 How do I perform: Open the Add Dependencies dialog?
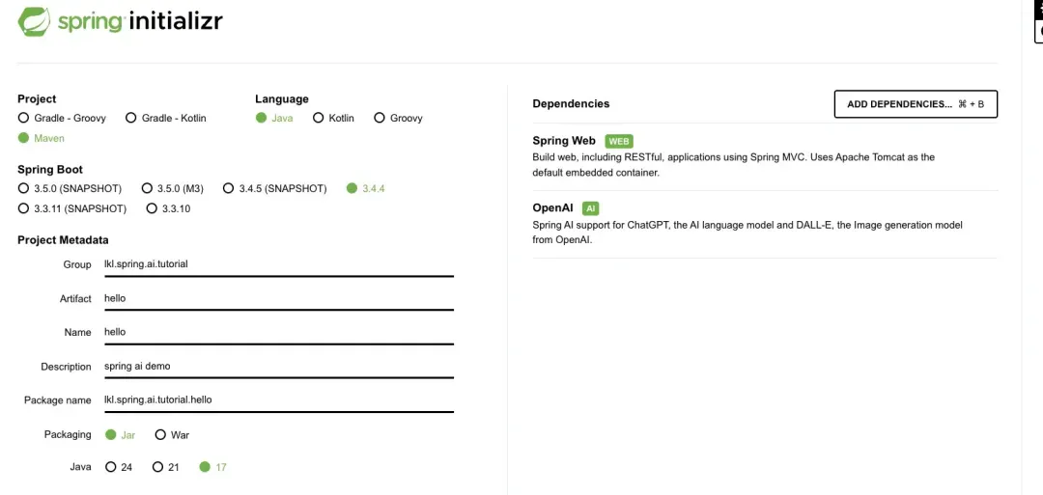point(916,104)
